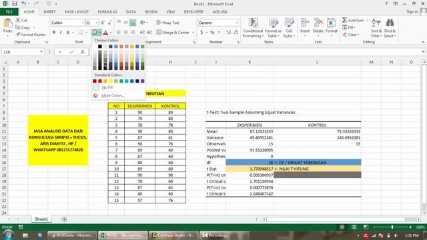Open the font size dropdown
Screen dimensions: 427x240
click(96, 23)
